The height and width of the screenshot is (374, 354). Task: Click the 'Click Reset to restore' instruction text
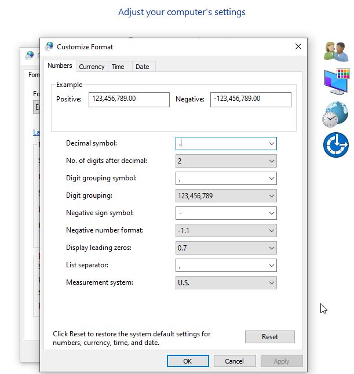click(132, 338)
